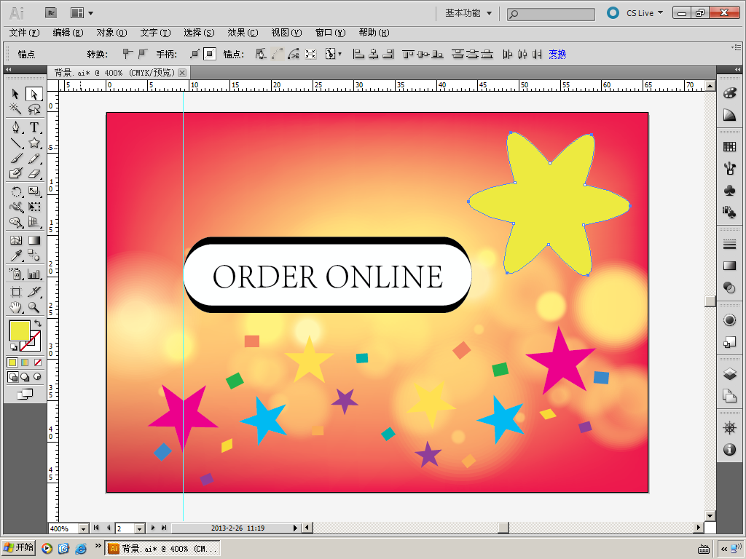Open the Layers panel icon

click(729, 374)
